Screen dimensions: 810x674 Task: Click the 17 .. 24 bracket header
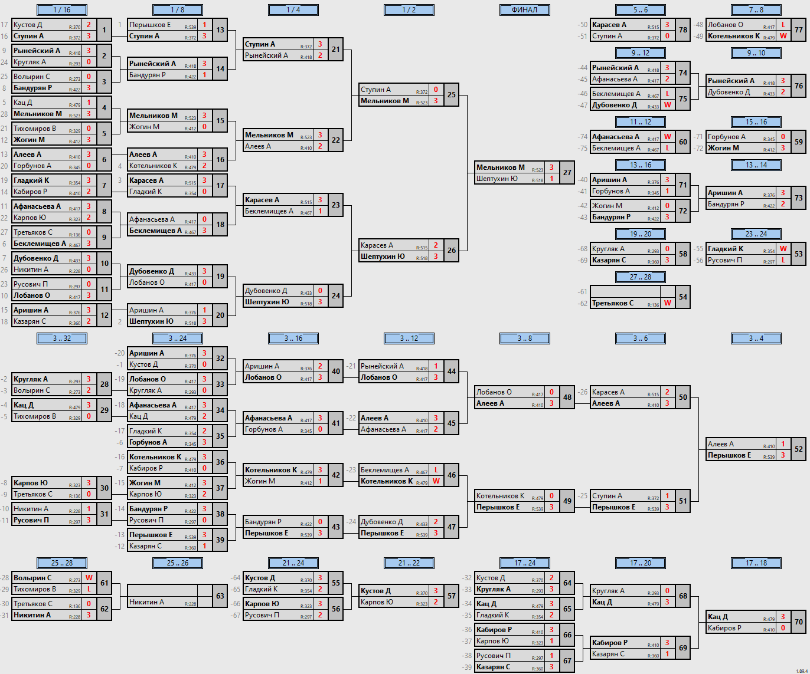pyautogui.click(x=525, y=563)
